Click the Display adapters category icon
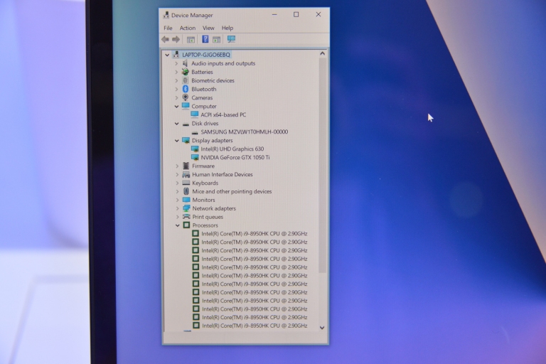This screenshot has width=546, height=364. click(x=186, y=140)
